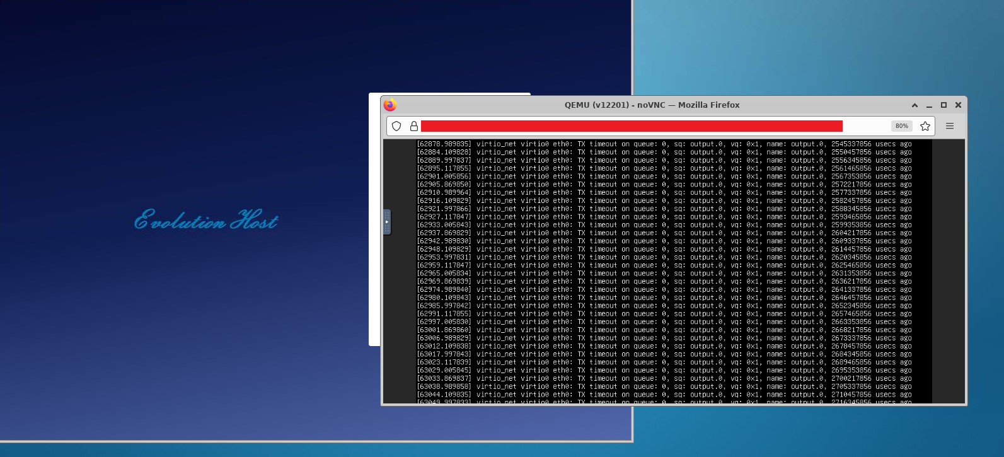Click the 80% zoom level badge
Image resolution: width=1004 pixels, height=457 pixels.
click(901, 126)
